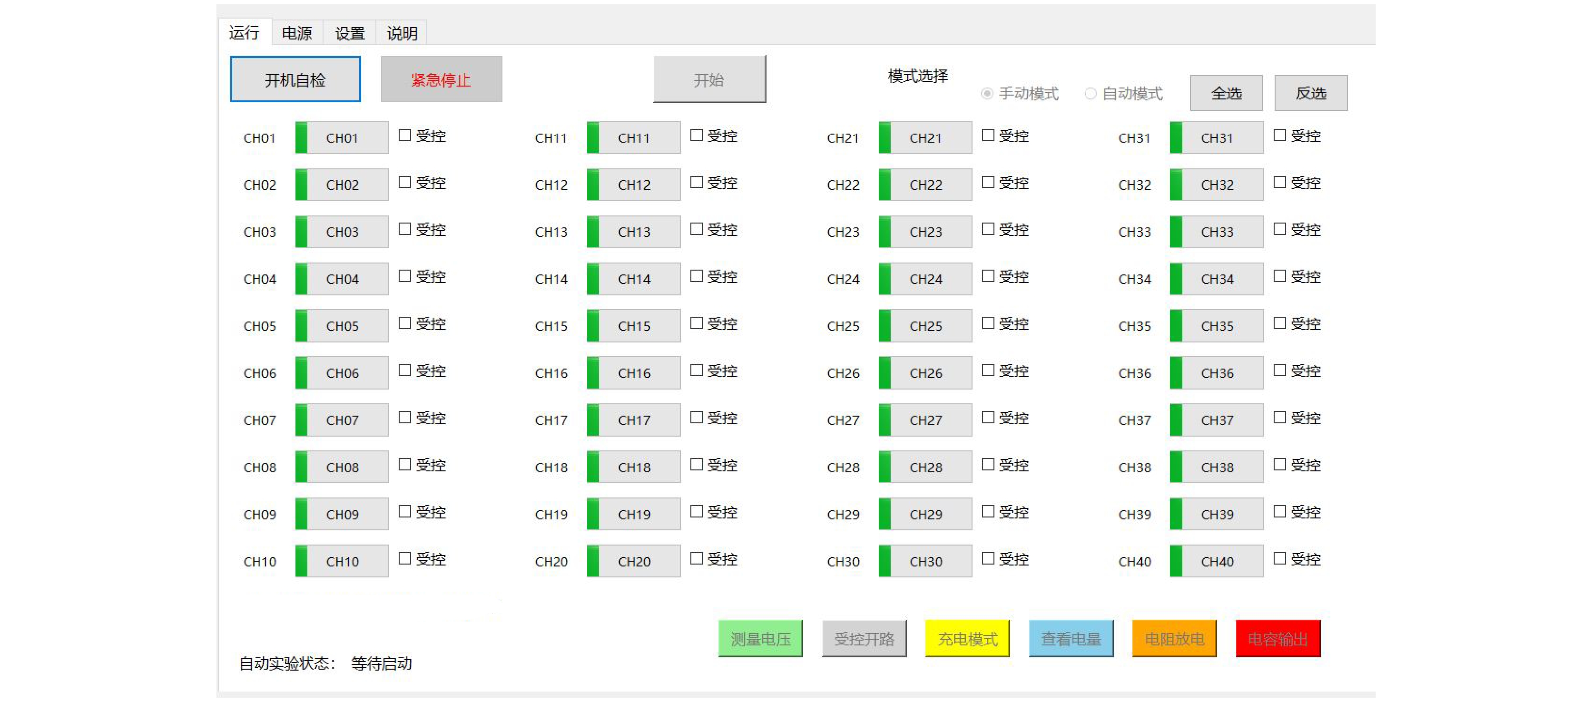Open the 设置 tab
1592x702 pixels.
350,33
